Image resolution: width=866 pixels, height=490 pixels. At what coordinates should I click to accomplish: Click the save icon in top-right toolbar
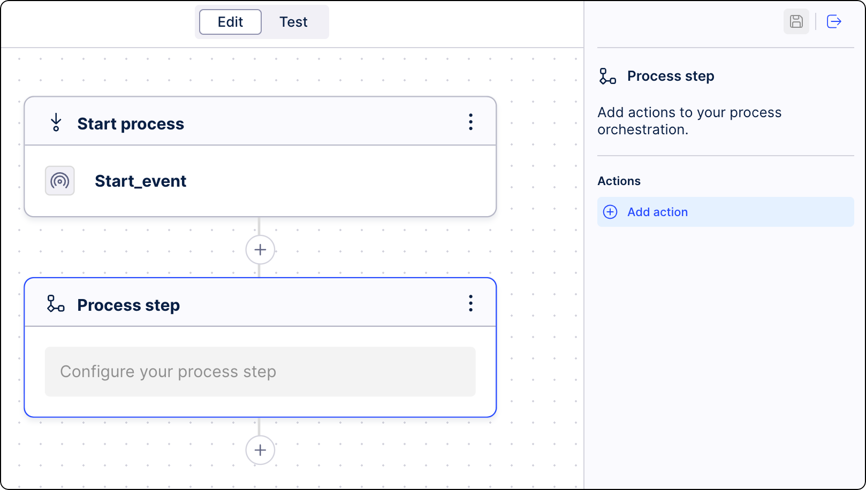(796, 21)
